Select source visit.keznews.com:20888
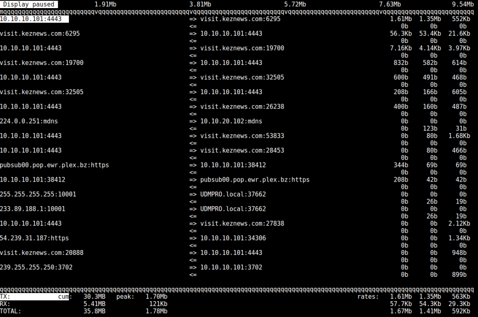 coord(42,253)
